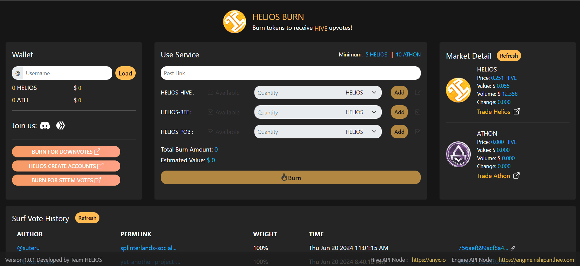Click ATHON price 0.000 HIVE
The image size is (580, 266).
pos(504,142)
